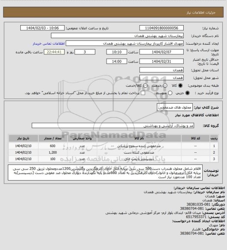Select the متوسط purchase type radio

(x=170, y=93)
